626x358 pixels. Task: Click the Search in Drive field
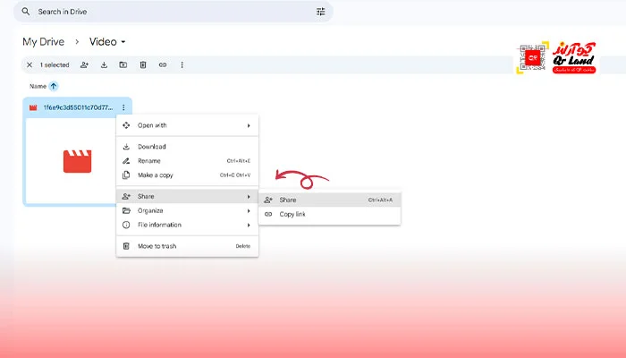[x=170, y=12]
